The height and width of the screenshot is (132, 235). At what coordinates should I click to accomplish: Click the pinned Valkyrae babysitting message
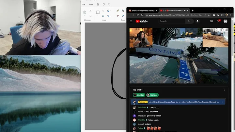178,102
